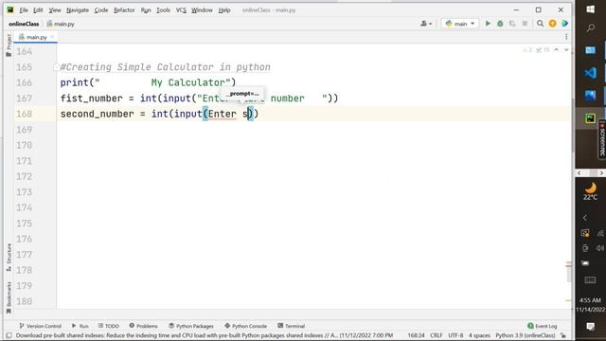Open the Python Packages tool window
Screen dimensions: 606x341
tap(191, 326)
